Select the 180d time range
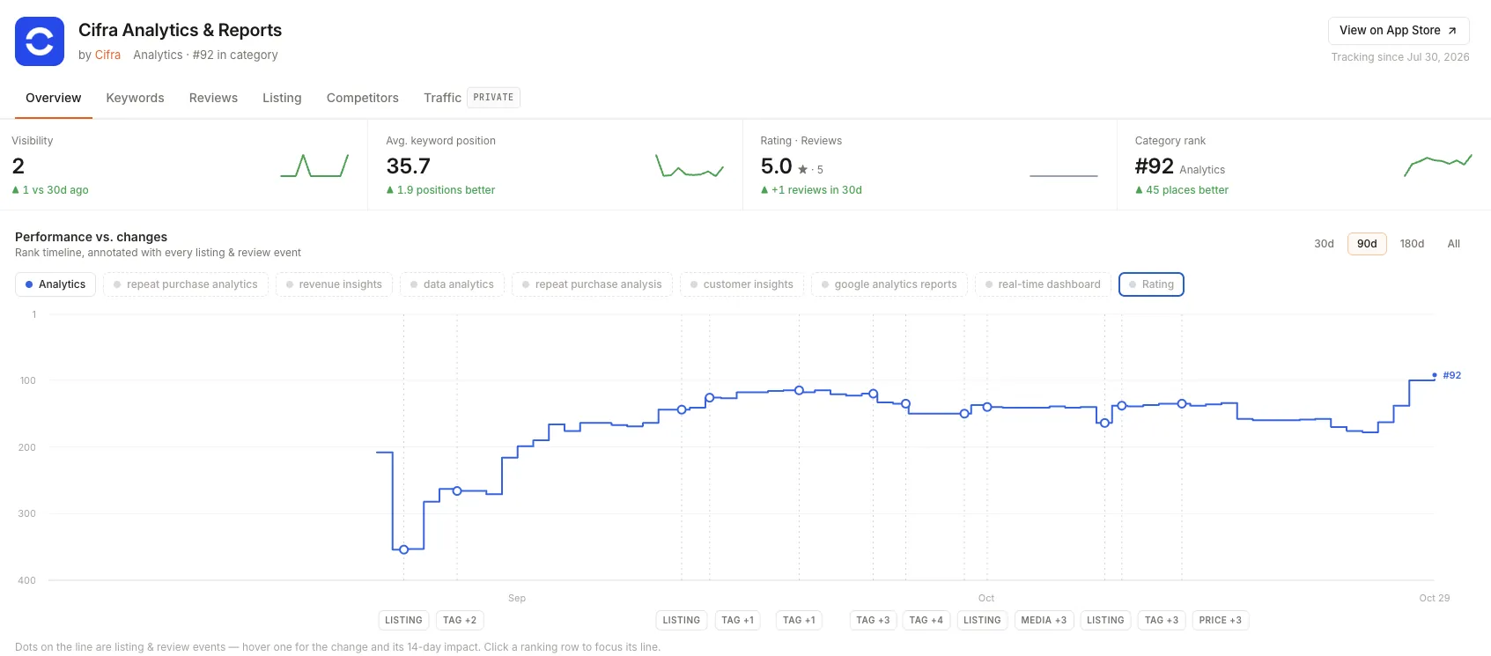 (1412, 244)
